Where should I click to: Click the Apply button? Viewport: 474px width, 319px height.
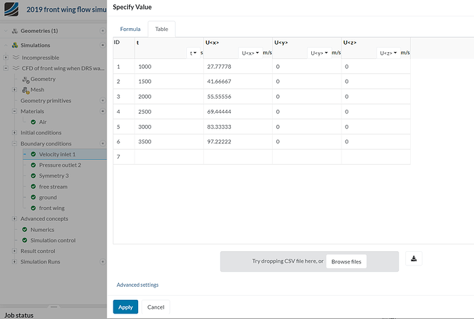(x=126, y=307)
